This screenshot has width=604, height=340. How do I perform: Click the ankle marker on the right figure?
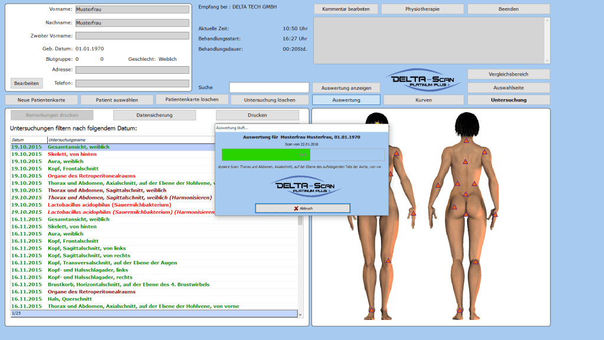click(459, 310)
